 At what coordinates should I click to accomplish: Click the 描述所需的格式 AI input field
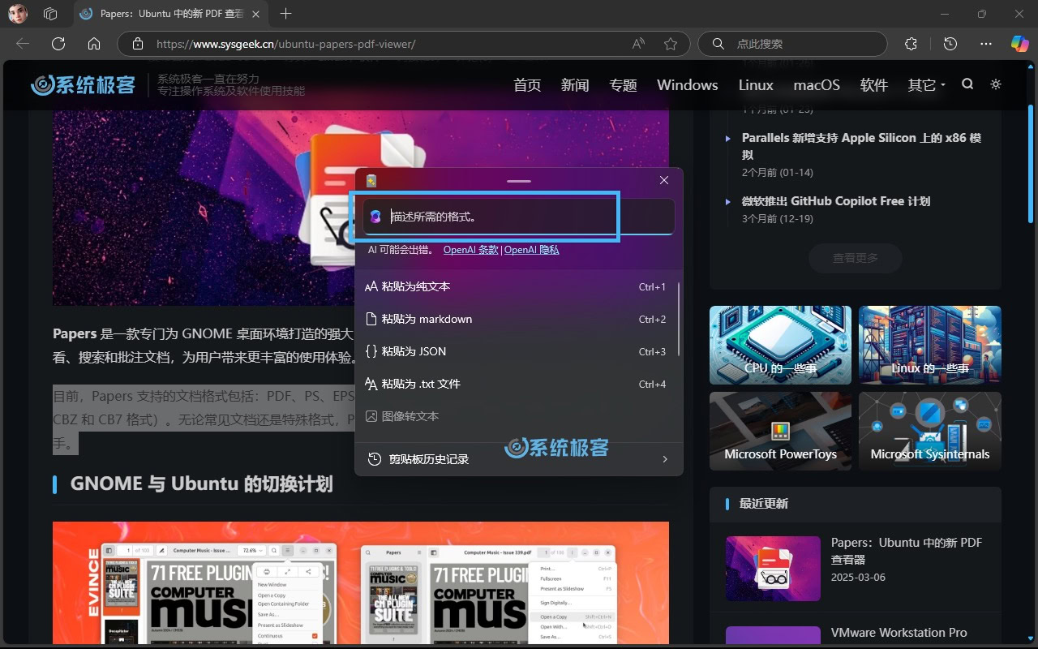(x=519, y=217)
